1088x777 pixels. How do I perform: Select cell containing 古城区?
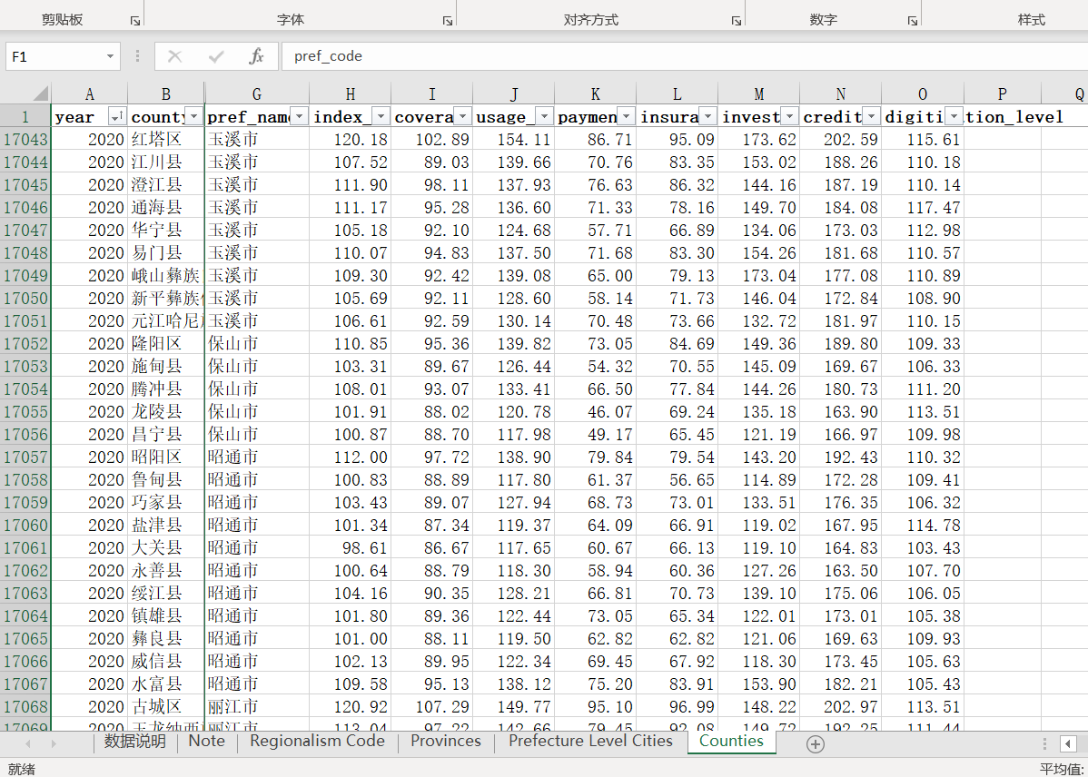tap(166, 707)
